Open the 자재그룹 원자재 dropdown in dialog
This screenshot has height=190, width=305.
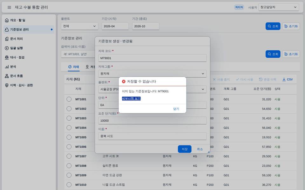coord(152,74)
